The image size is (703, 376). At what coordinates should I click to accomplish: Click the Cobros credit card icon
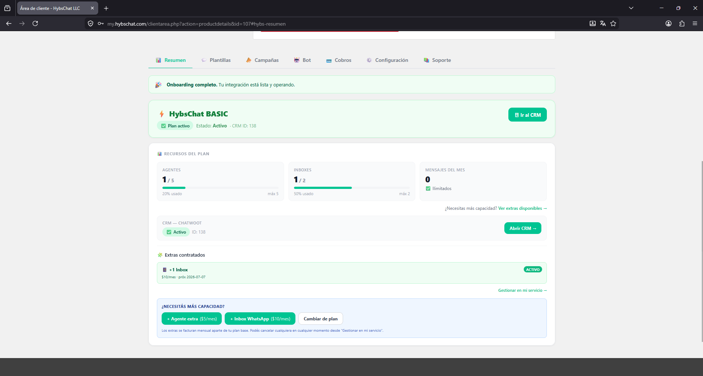329,60
